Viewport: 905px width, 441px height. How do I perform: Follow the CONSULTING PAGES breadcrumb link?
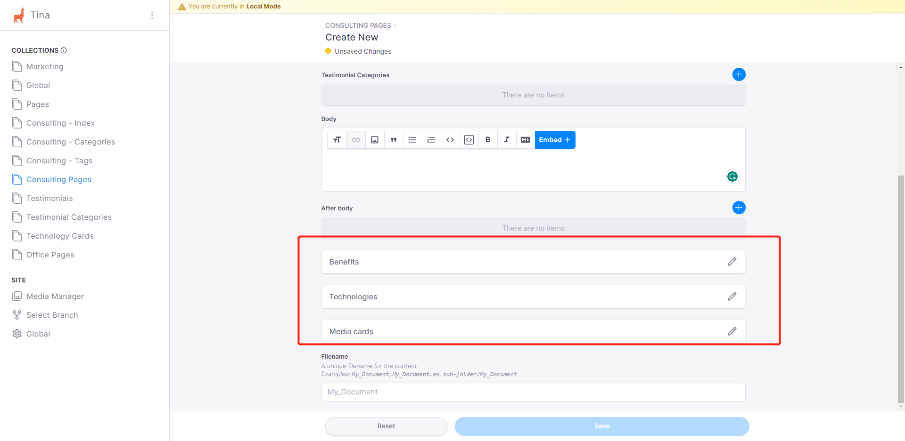click(x=357, y=25)
